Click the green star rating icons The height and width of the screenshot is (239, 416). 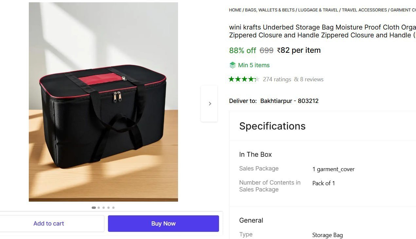pos(244,79)
